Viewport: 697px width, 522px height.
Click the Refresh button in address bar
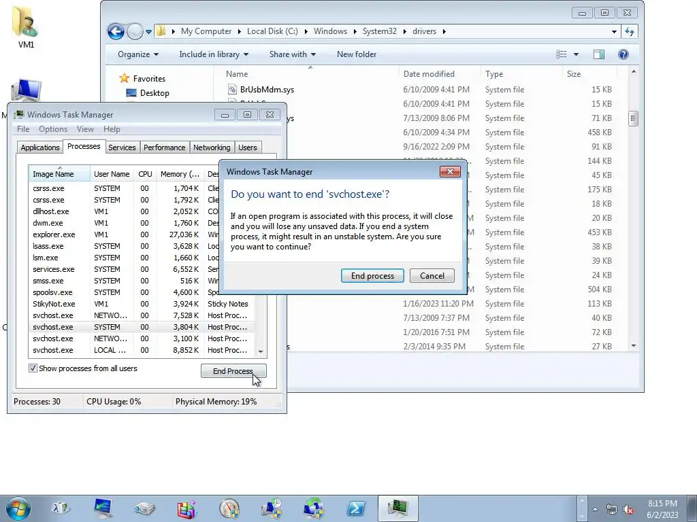coord(630,31)
